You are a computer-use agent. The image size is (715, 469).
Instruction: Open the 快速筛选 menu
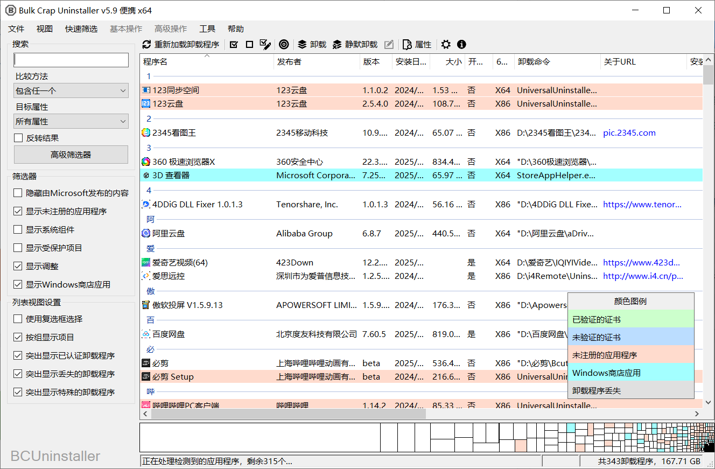(81, 29)
